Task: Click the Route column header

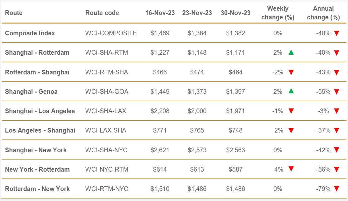Action: pos(14,13)
